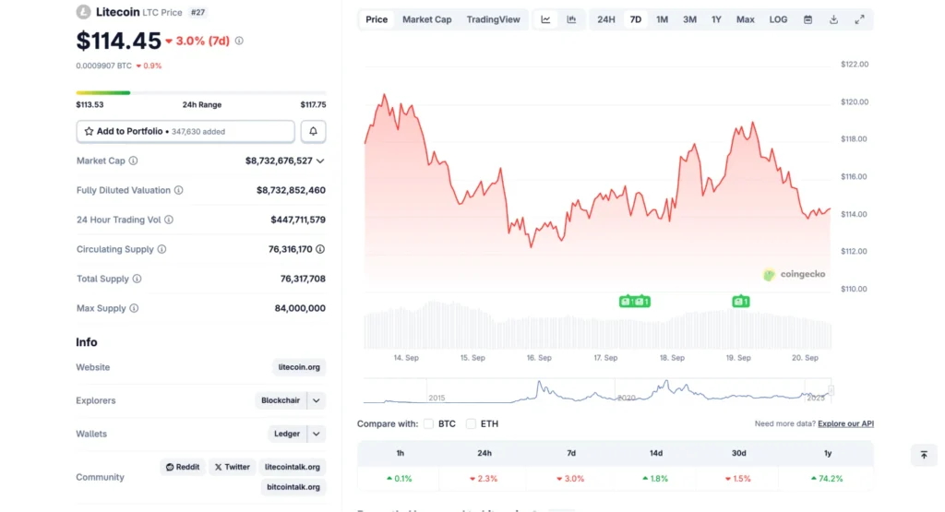Switch chart to candlestick view icon
The height and width of the screenshot is (512, 945).
[x=571, y=19]
